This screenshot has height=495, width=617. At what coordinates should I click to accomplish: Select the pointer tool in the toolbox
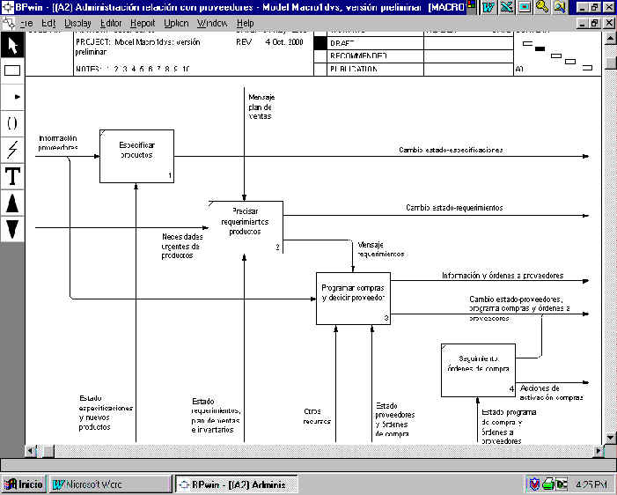point(12,45)
